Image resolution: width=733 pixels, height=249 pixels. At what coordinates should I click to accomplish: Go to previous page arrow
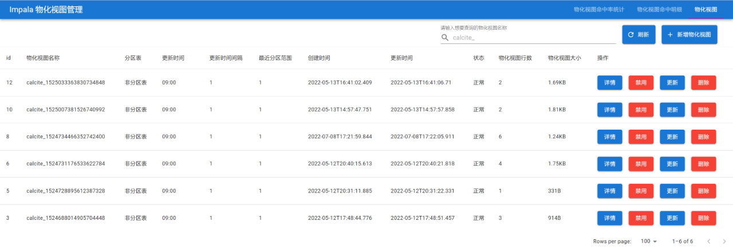(709, 241)
